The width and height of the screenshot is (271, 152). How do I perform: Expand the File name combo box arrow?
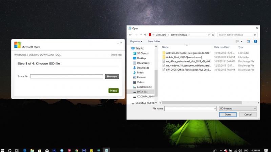pos(214,108)
